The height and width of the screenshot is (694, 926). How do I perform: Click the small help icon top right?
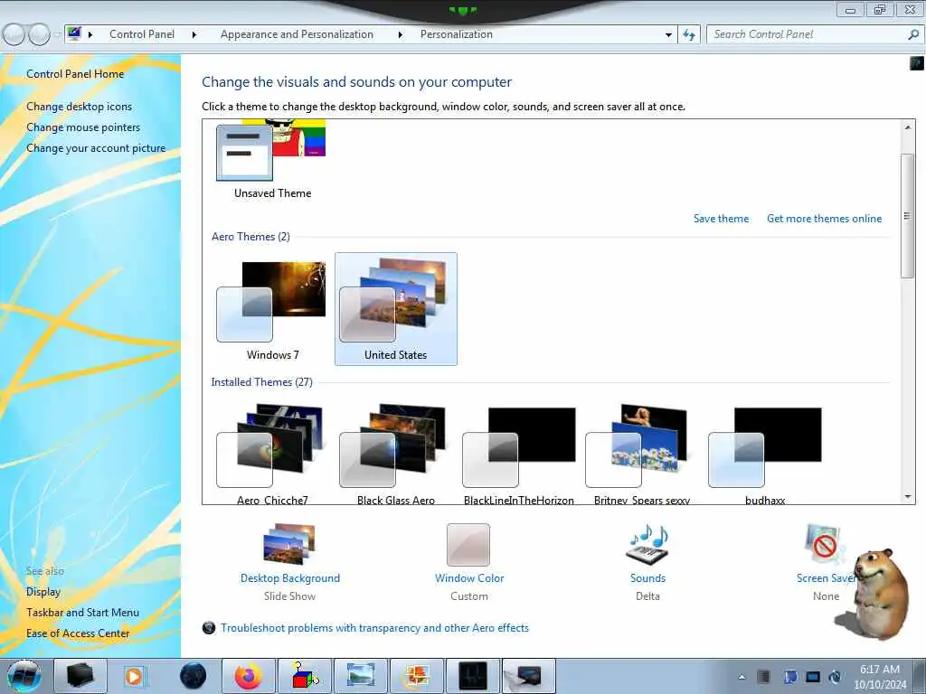(917, 62)
